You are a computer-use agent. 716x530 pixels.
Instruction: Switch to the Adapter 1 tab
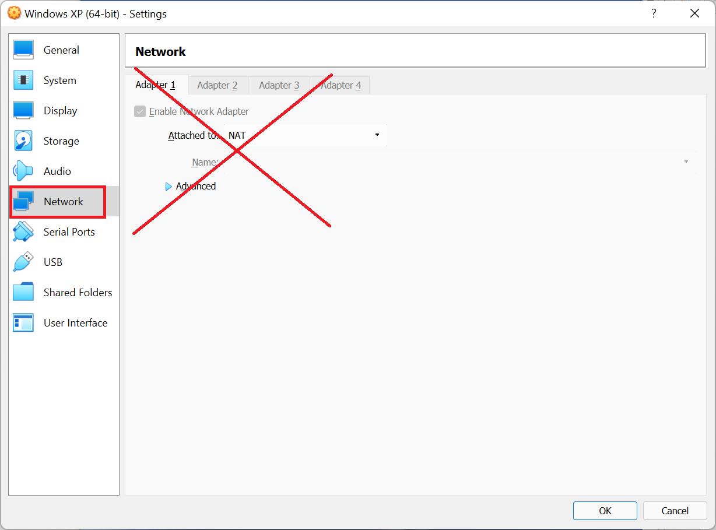pos(156,85)
